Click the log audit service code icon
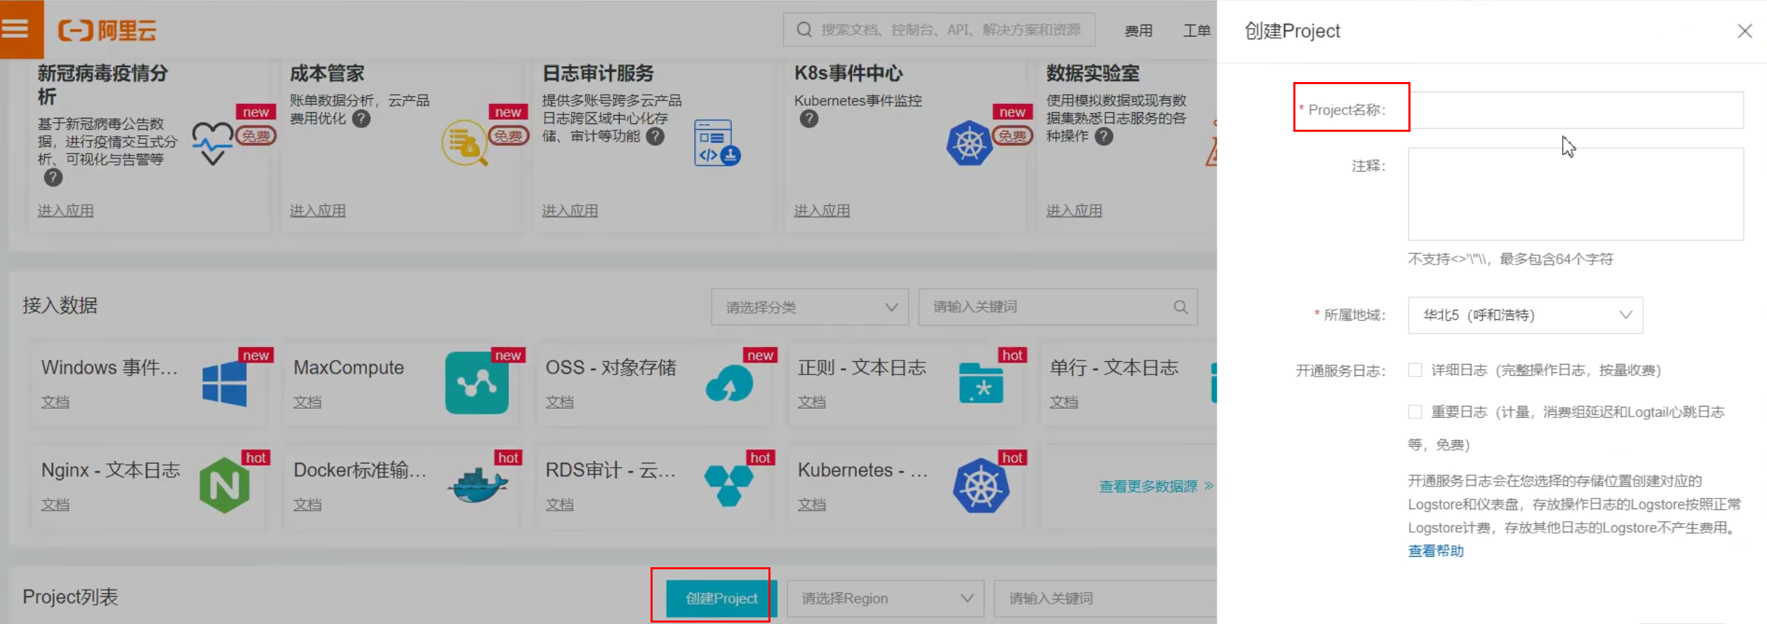The height and width of the screenshot is (624, 1767). point(716,143)
